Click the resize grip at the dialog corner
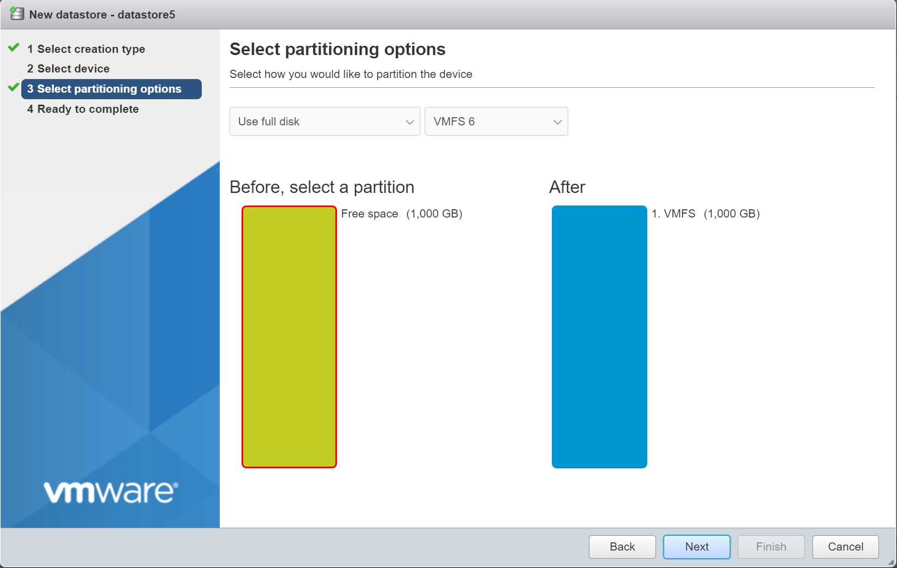Screen dimensions: 897x568 pos(891,562)
